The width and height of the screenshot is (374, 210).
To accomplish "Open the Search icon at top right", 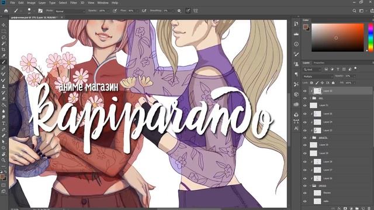I will click(x=354, y=10).
